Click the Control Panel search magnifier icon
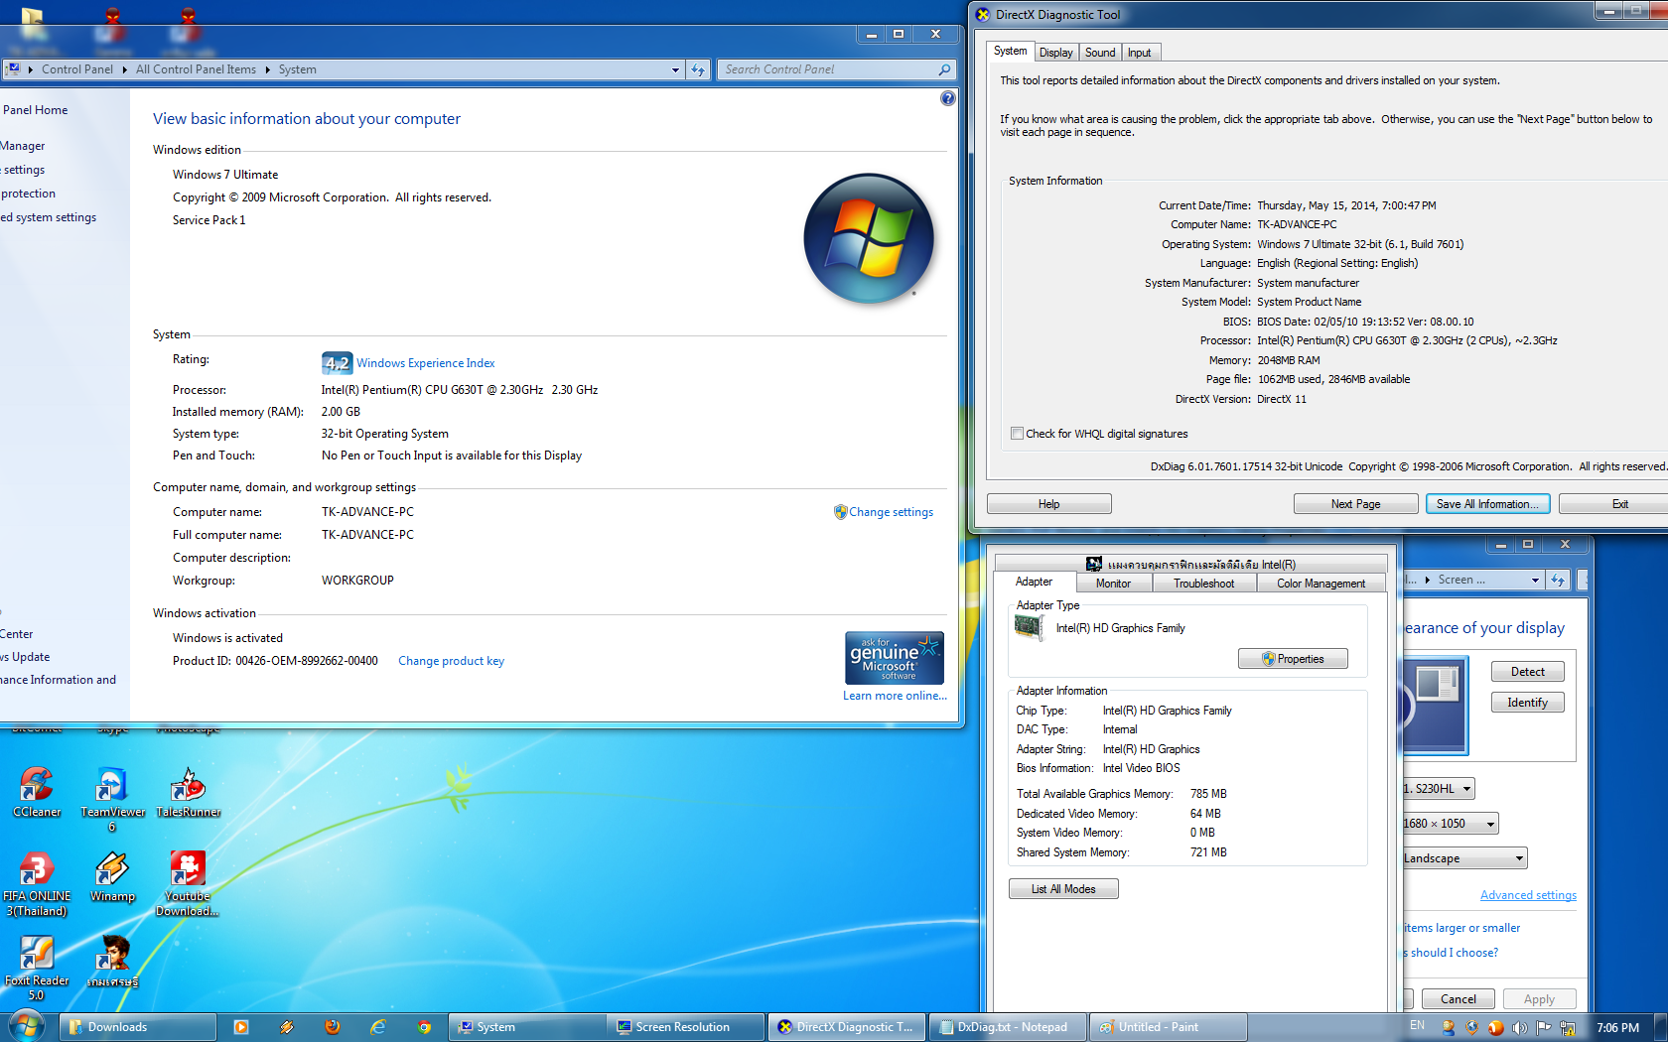This screenshot has height=1042, width=1668. 944,69
